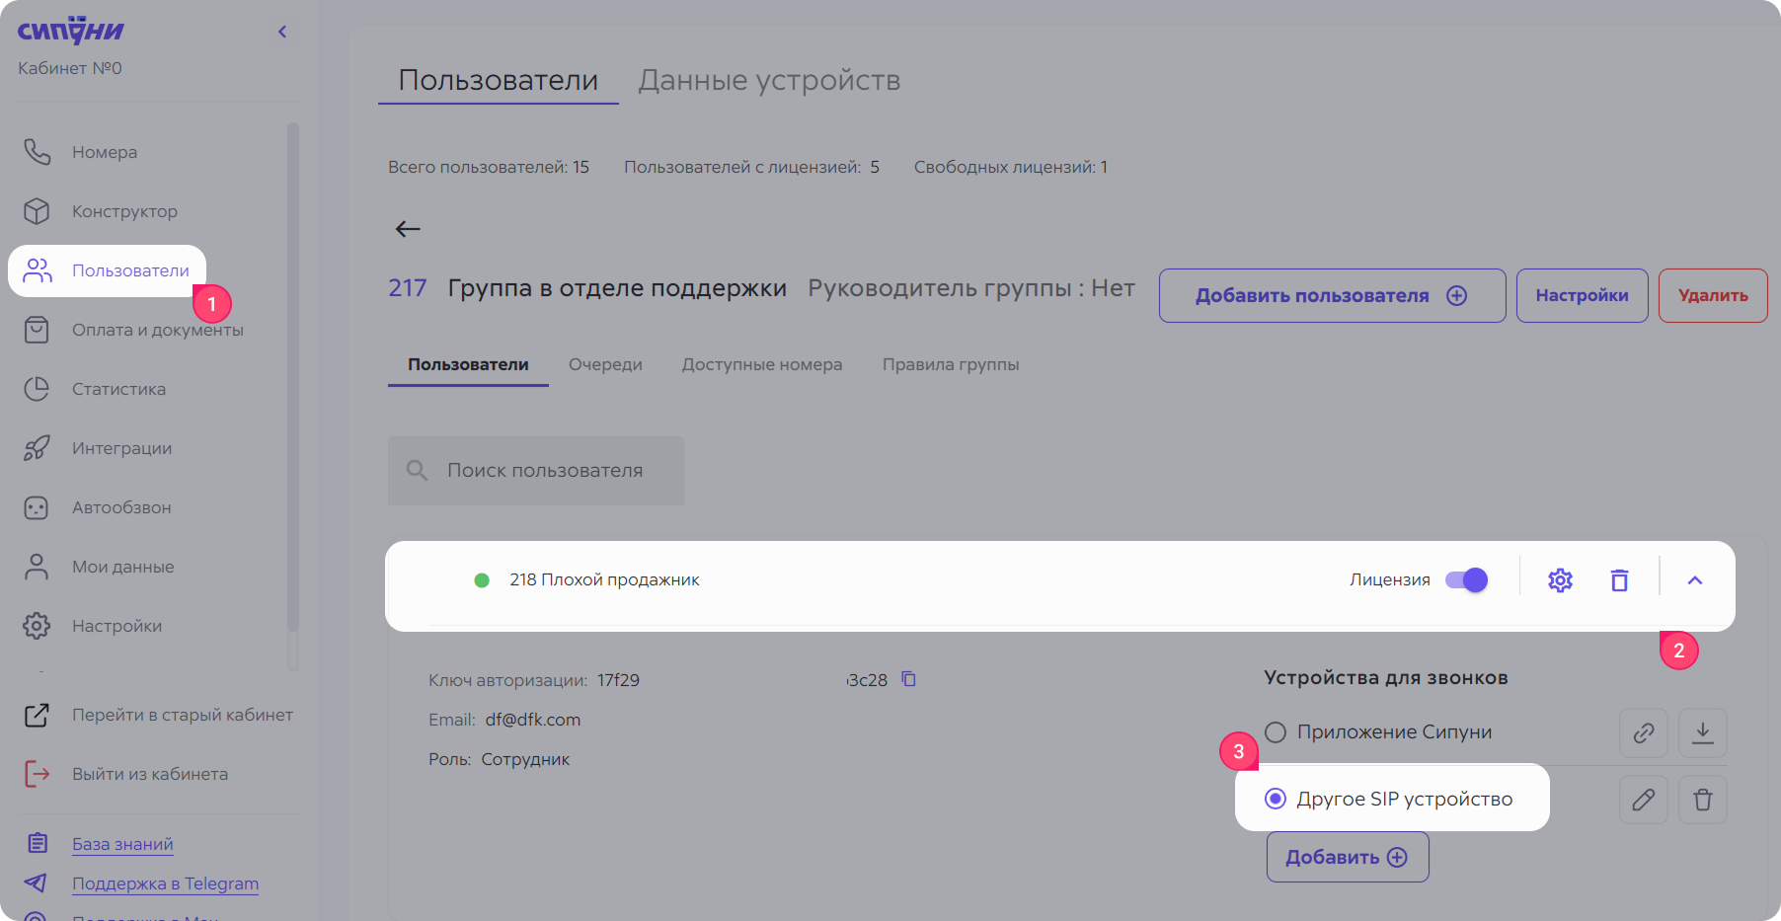Click the email df@dfk.com
This screenshot has width=1781, height=921.
(533, 720)
